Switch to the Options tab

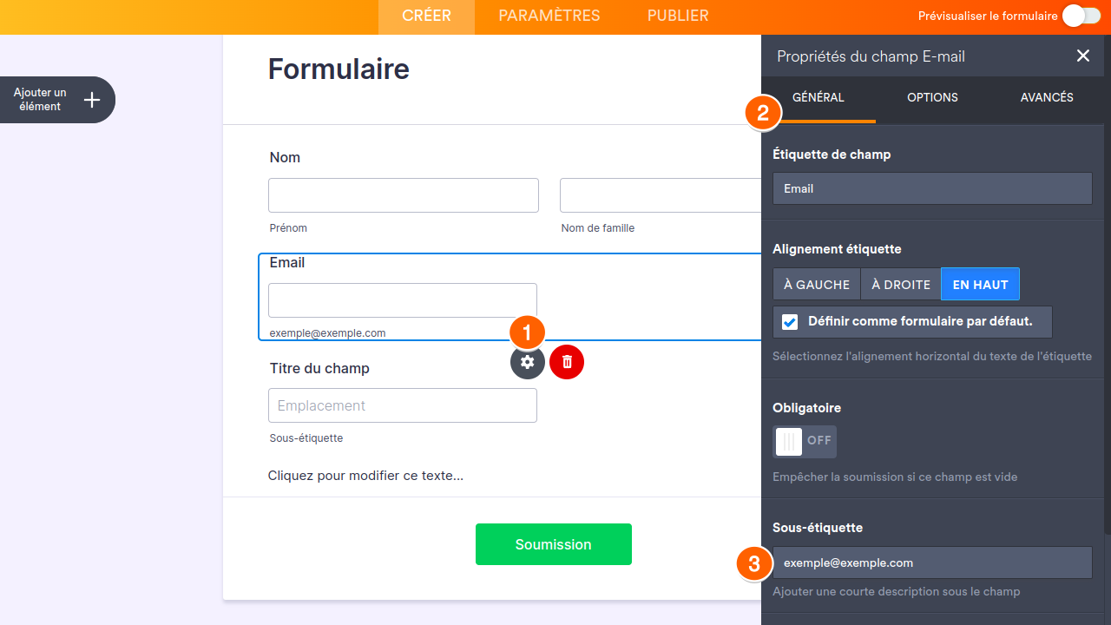[x=932, y=97]
